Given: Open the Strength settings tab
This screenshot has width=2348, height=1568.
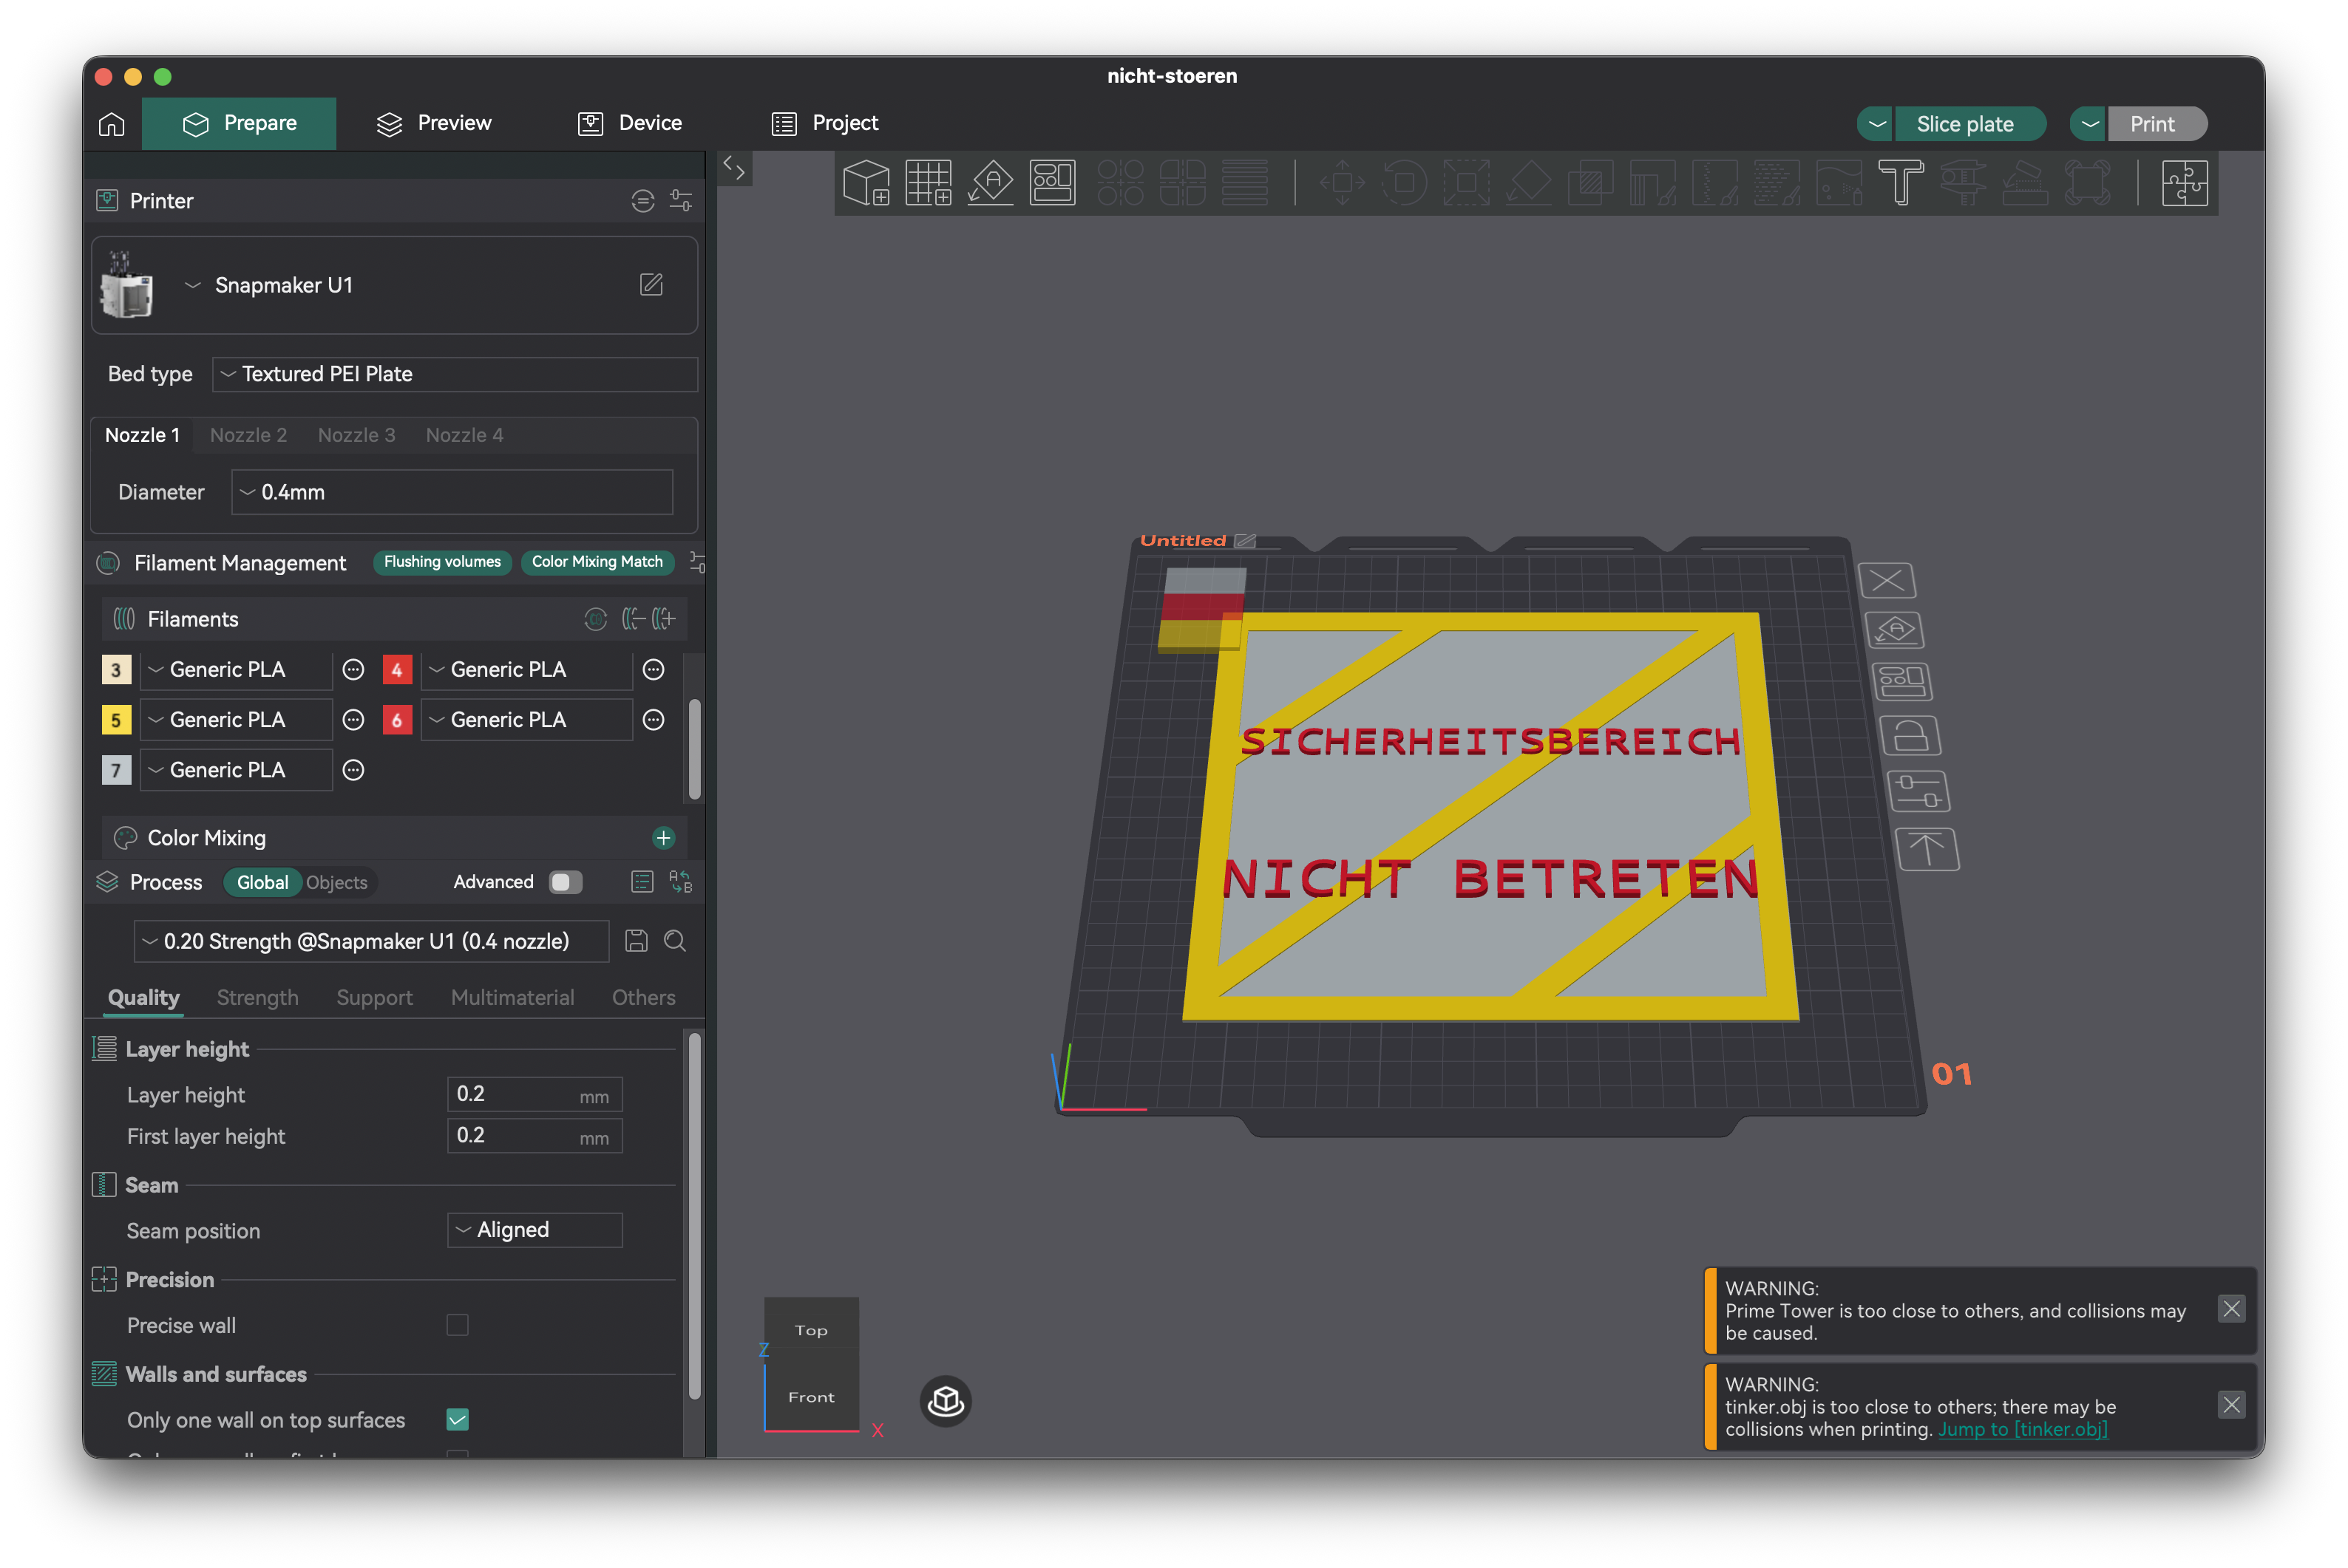Looking at the screenshot, I should [x=257, y=998].
